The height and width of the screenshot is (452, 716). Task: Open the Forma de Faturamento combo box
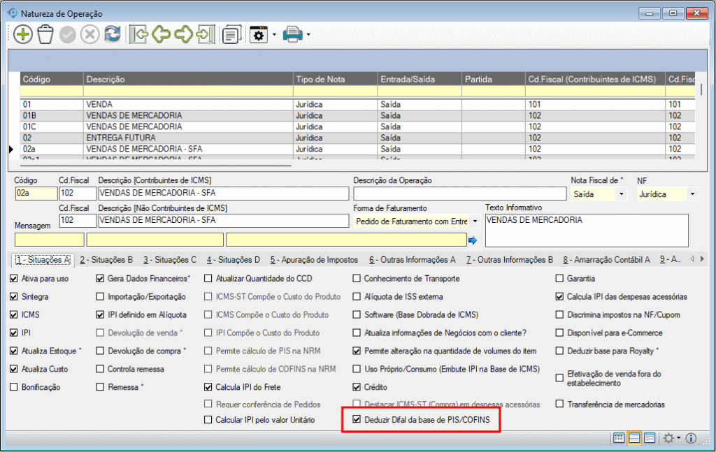[x=475, y=221]
